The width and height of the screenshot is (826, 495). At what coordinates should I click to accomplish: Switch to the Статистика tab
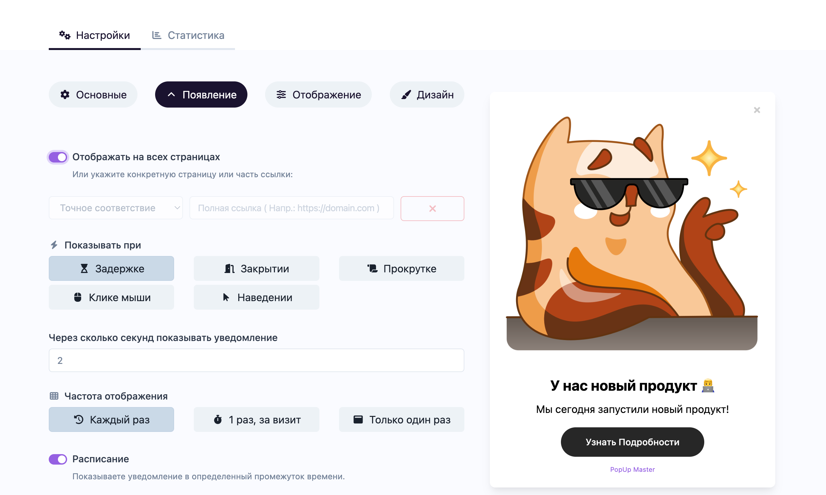188,35
